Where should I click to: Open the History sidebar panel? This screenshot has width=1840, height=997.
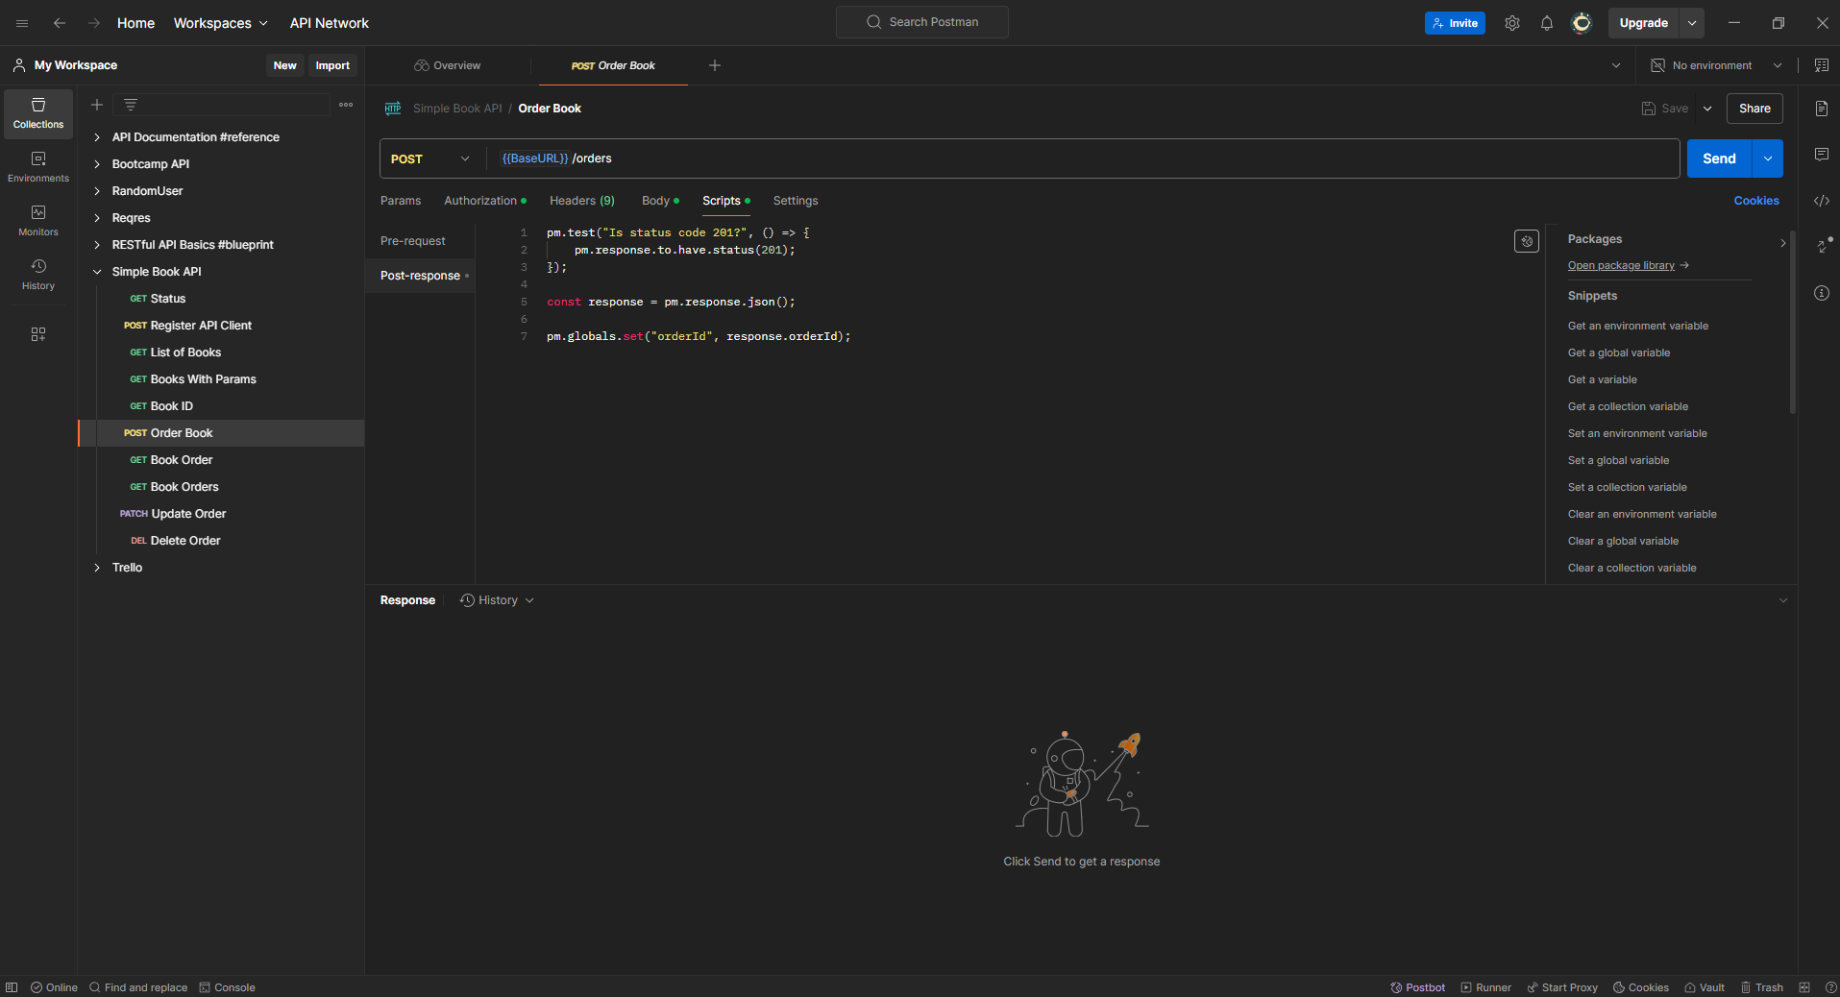pyautogui.click(x=38, y=275)
